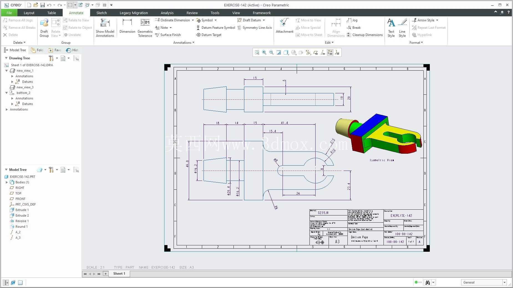Toggle tree filter icon in Drawing Tree header
This screenshot has height=288, width=513.
coord(76,58)
